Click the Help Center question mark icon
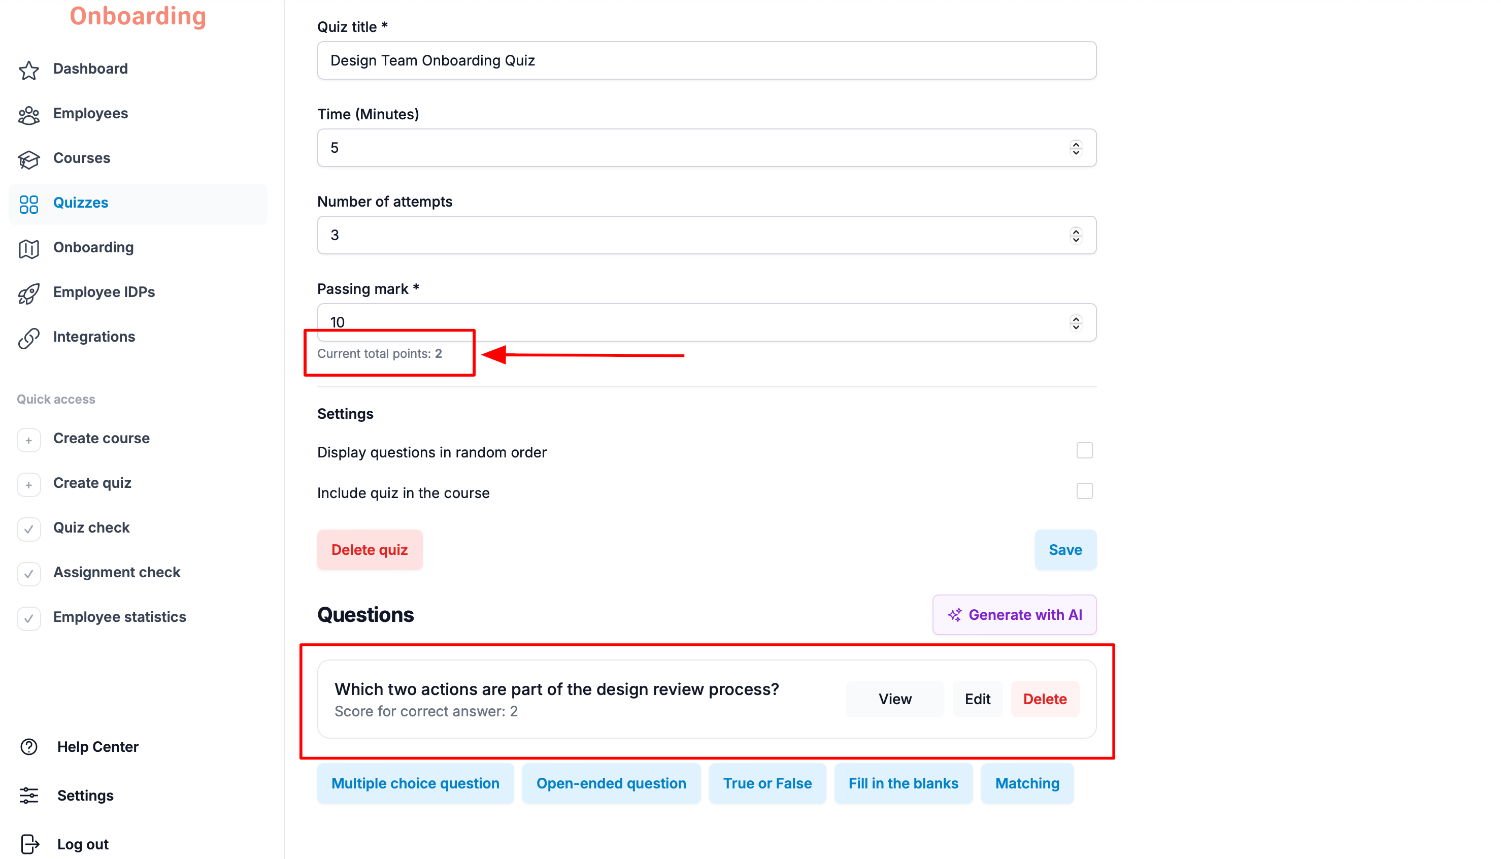Screen dimensions: 1501x859 [x=28, y=746]
